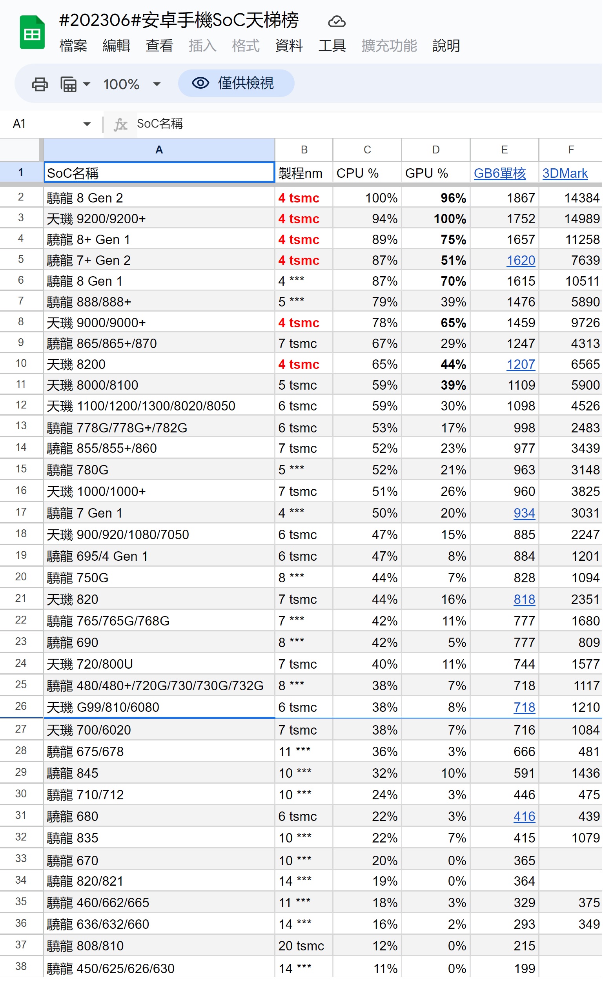Select column B header
This screenshot has width=603, height=981.
coord(304,150)
